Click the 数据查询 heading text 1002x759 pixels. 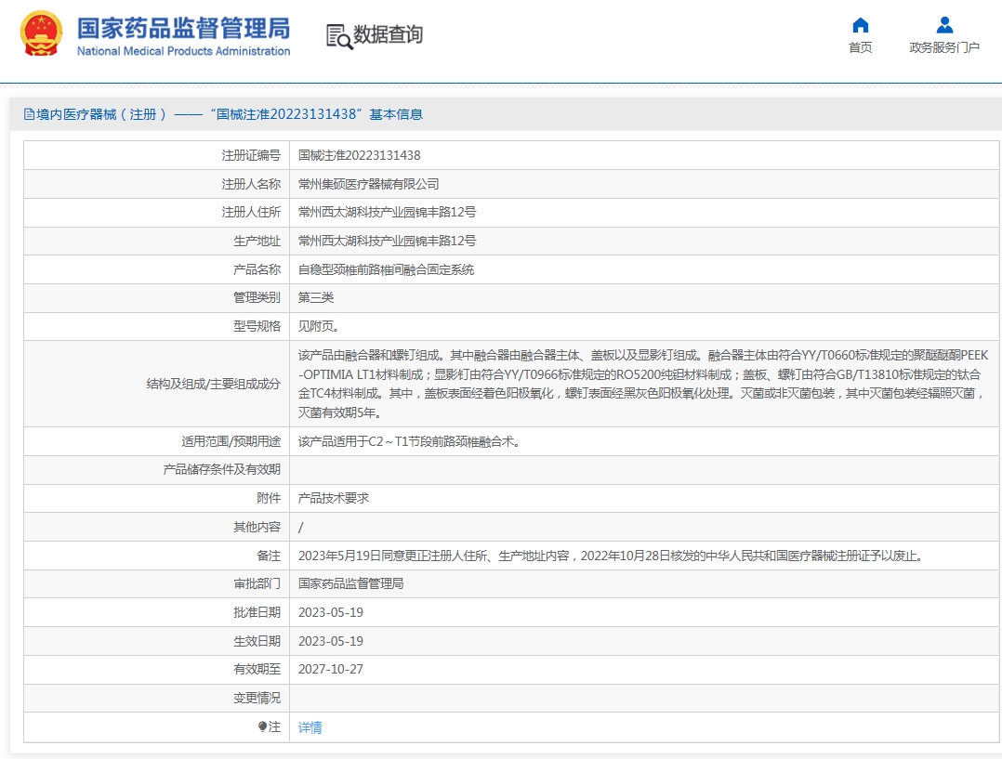click(388, 34)
